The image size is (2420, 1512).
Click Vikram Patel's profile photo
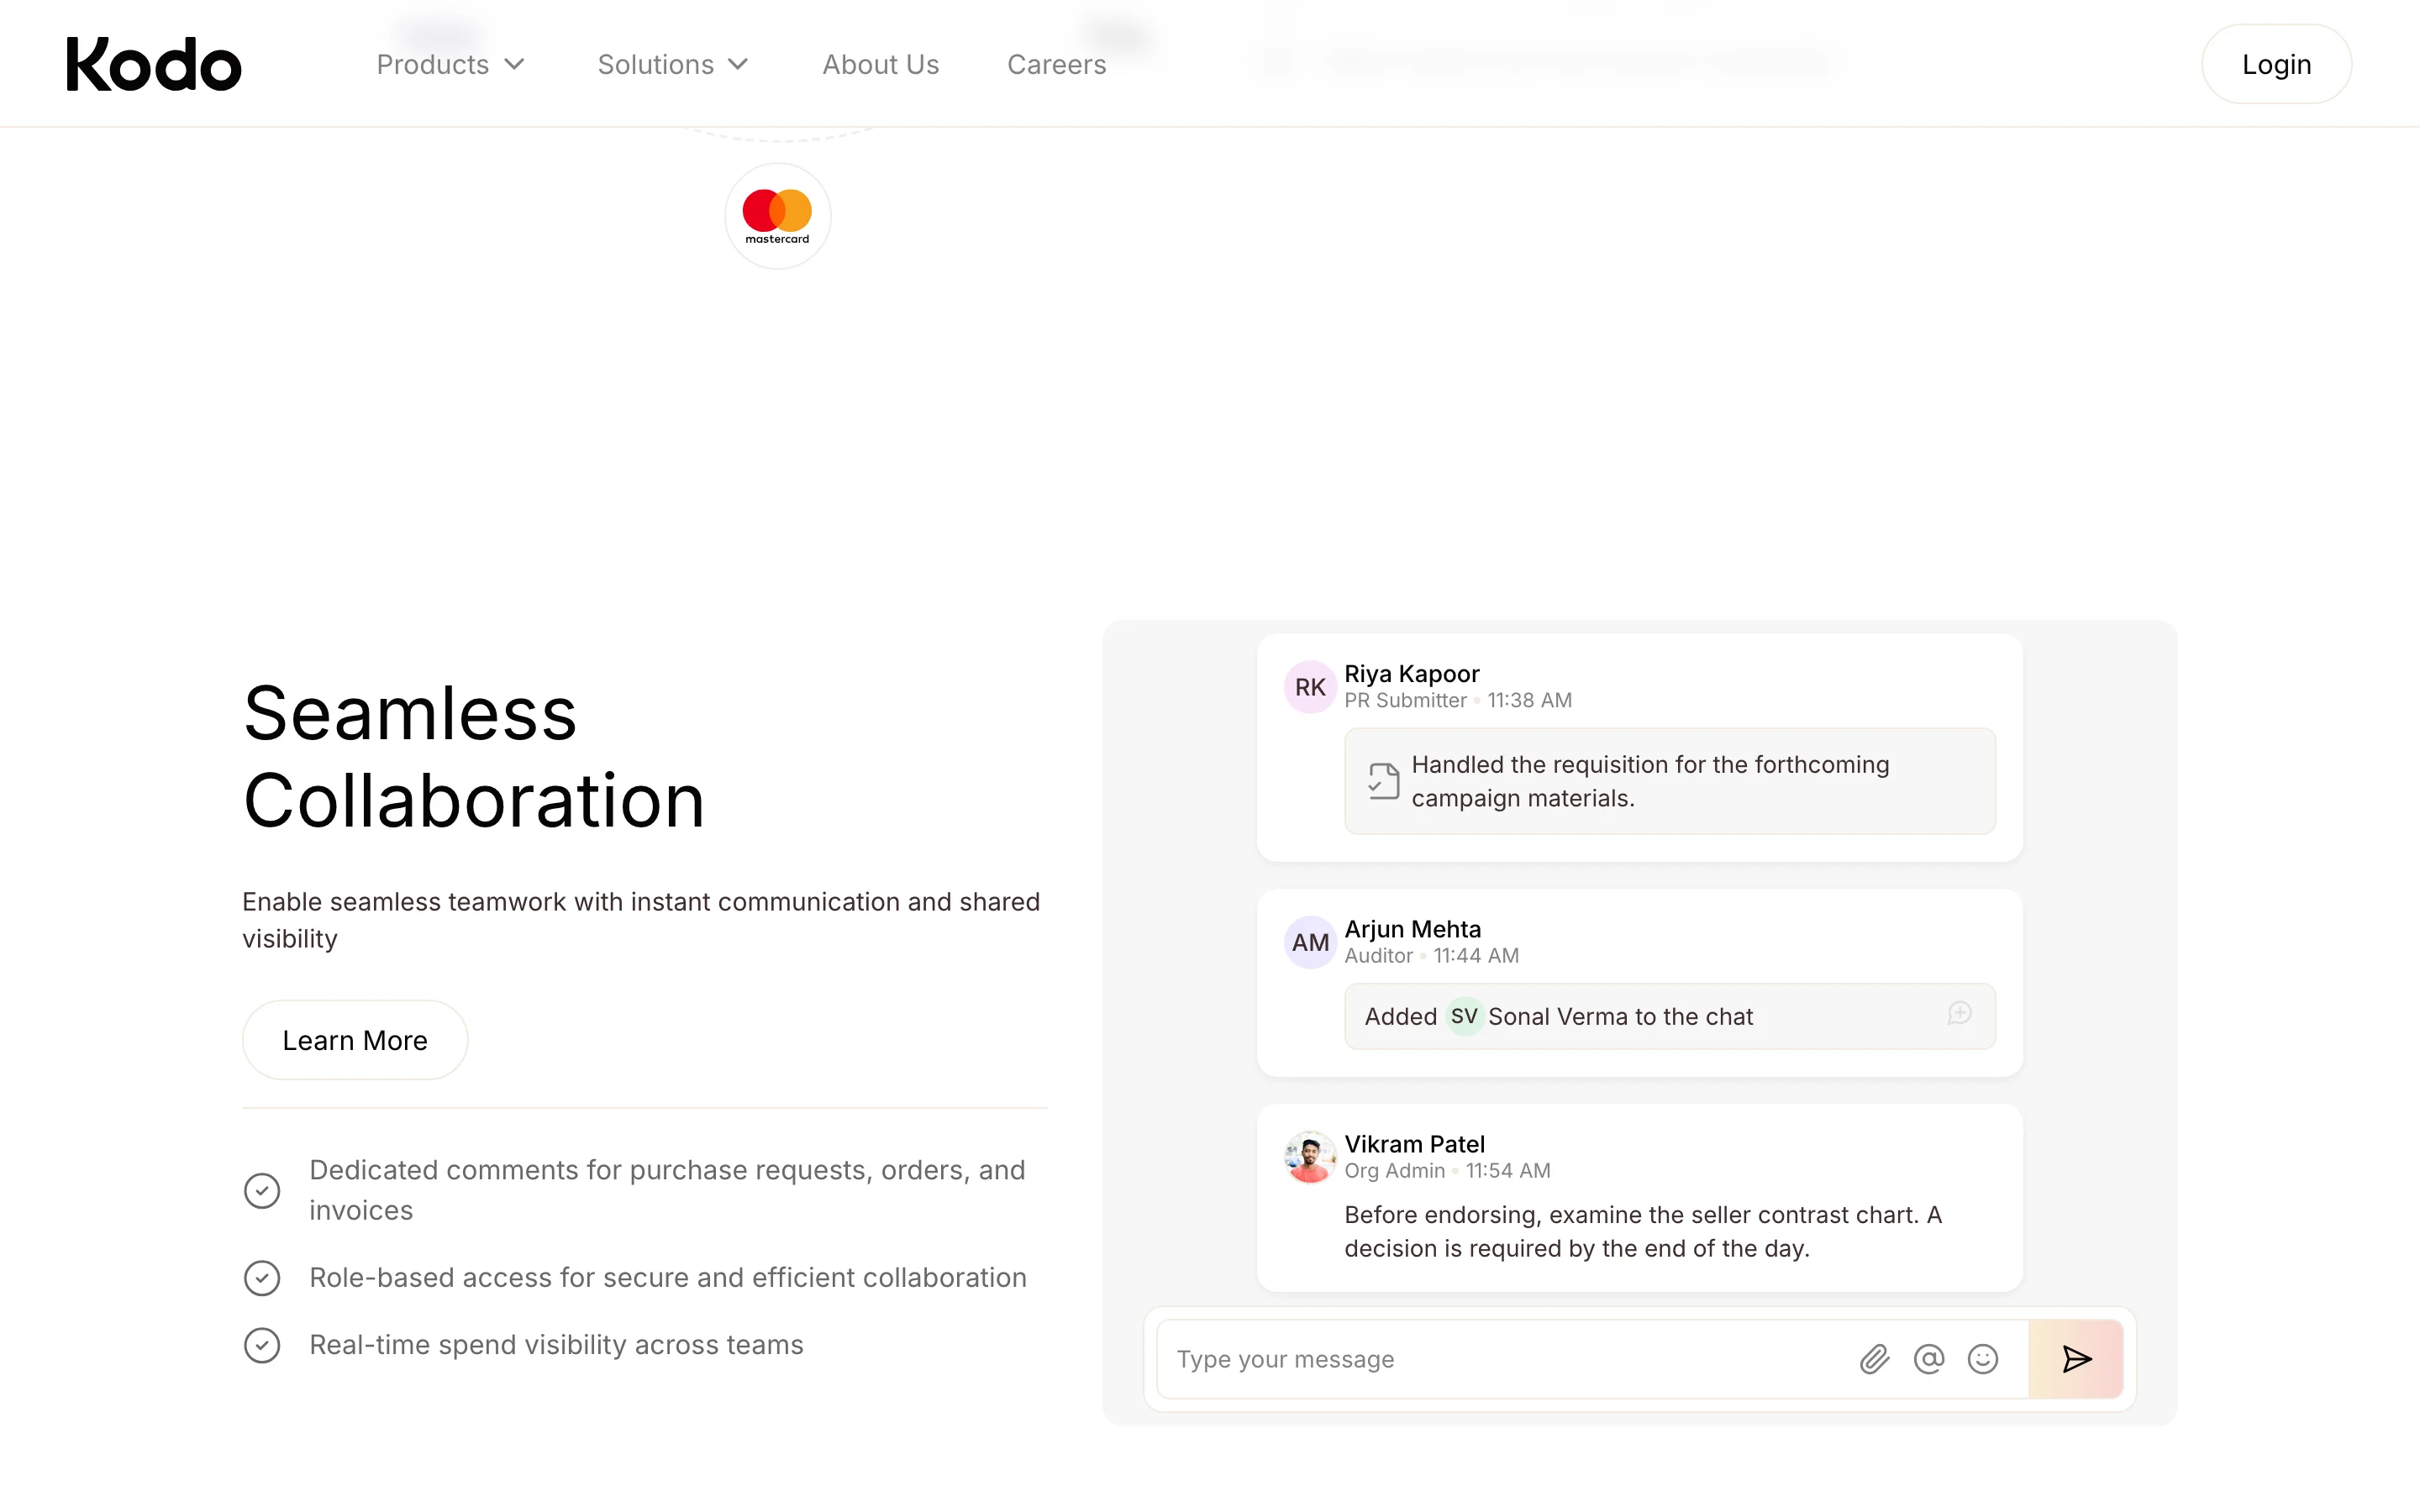[1310, 1157]
